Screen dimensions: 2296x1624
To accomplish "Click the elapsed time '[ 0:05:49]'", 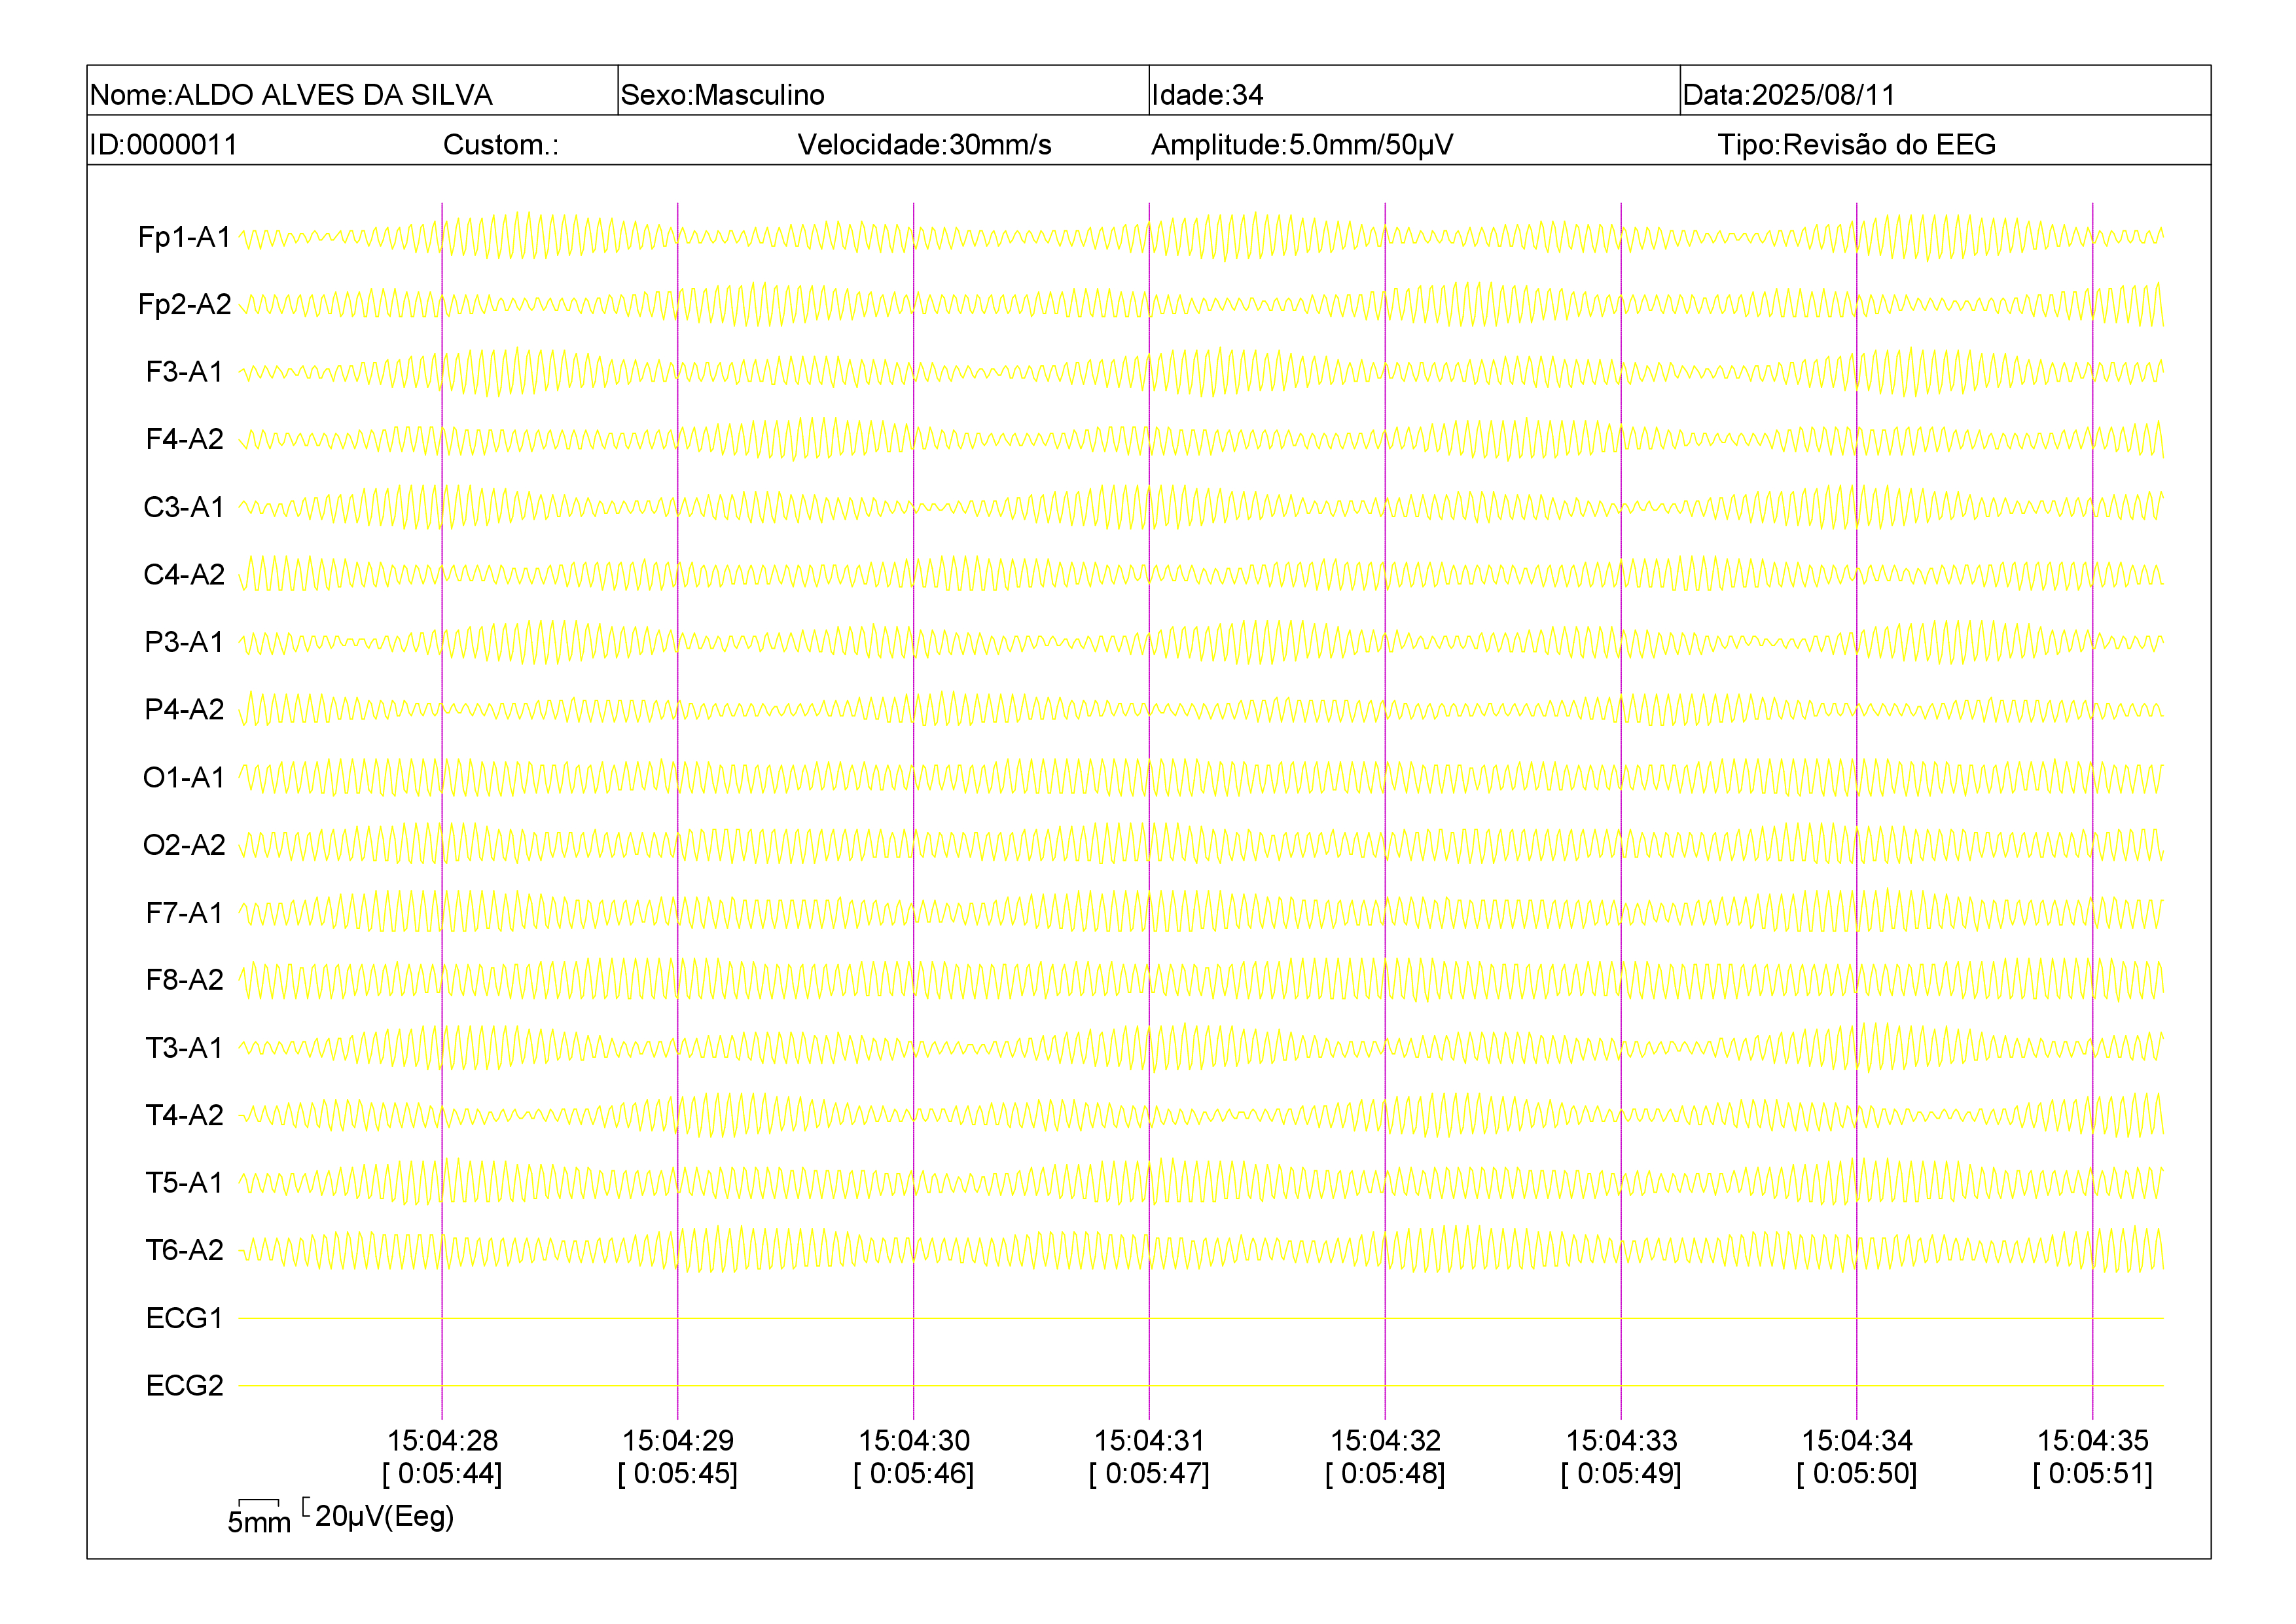I will point(1621,1473).
